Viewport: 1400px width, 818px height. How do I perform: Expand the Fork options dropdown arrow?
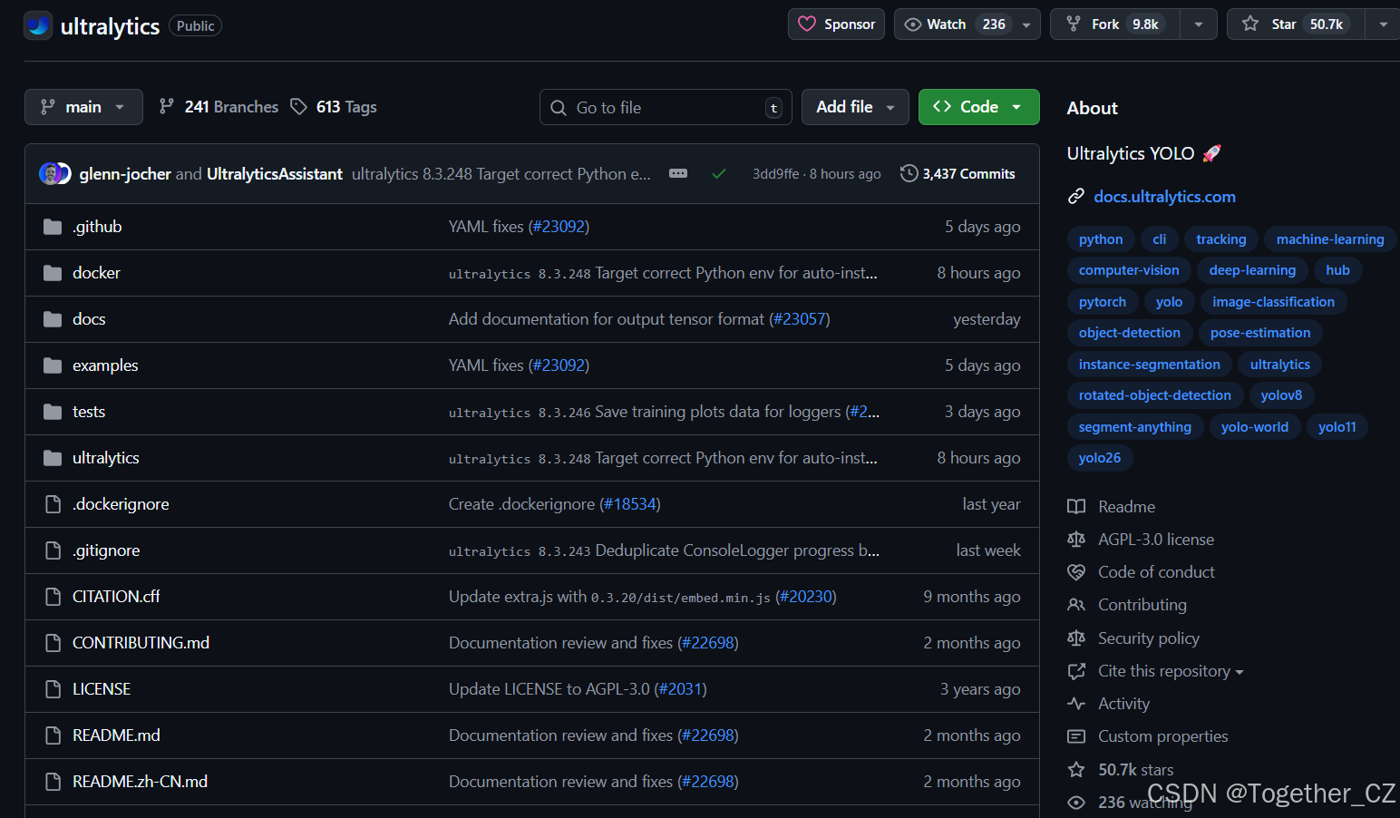(x=1199, y=24)
